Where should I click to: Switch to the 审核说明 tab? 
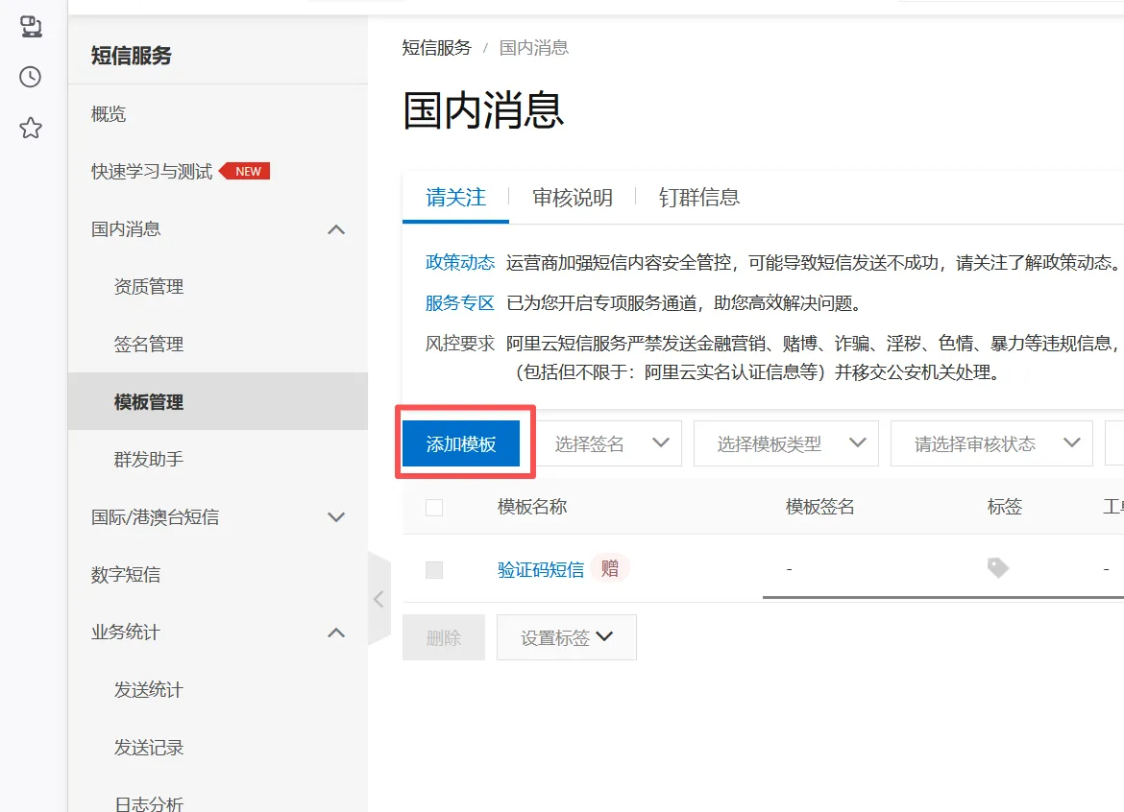click(x=572, y=197)
